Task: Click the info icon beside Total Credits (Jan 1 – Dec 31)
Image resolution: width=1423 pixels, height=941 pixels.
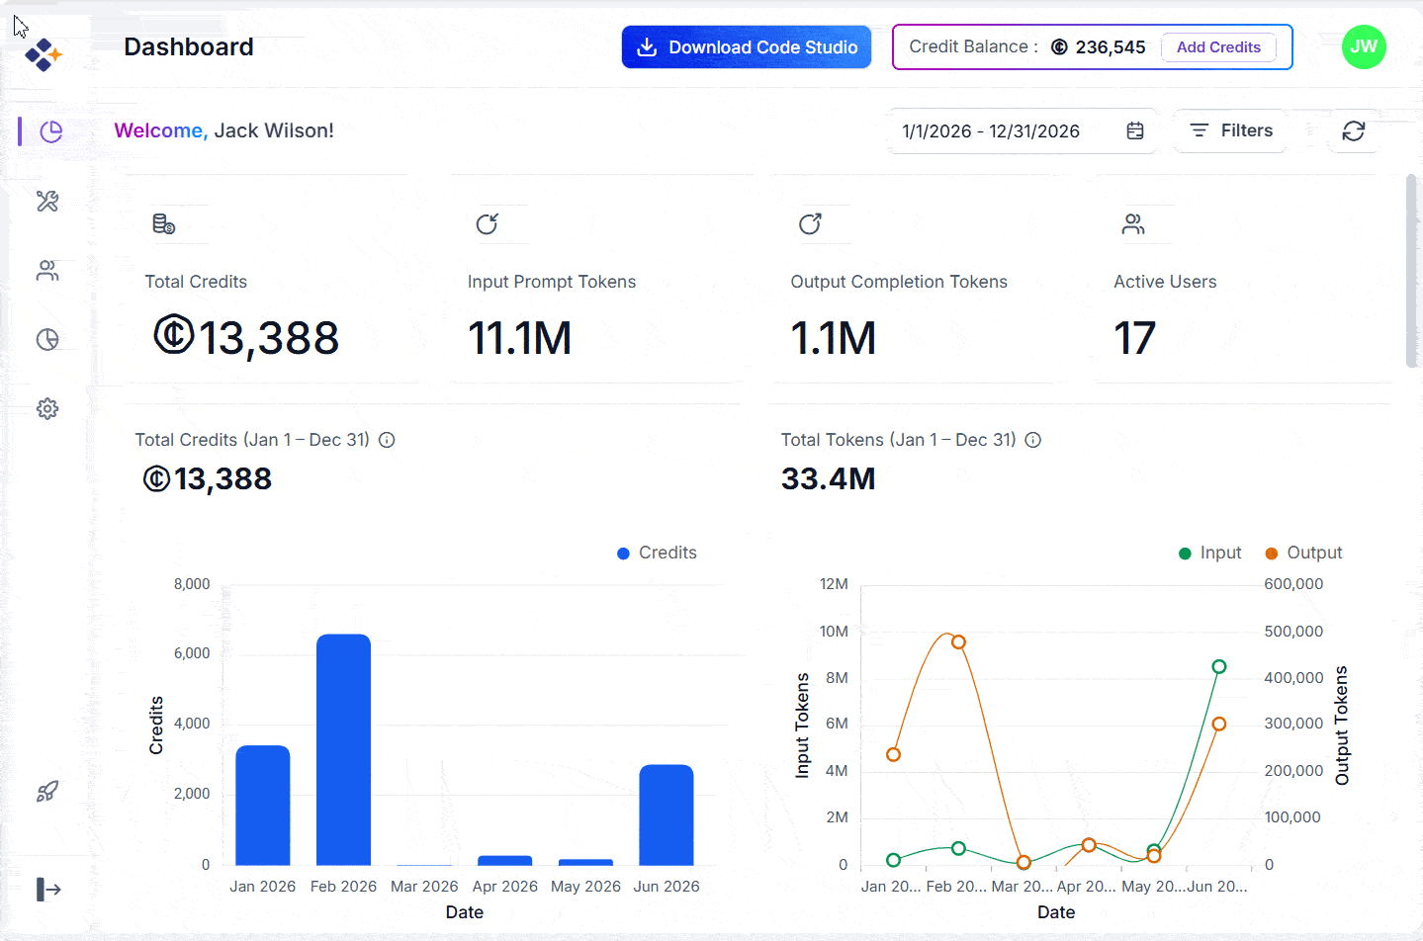Action: (x=388, y=440)
